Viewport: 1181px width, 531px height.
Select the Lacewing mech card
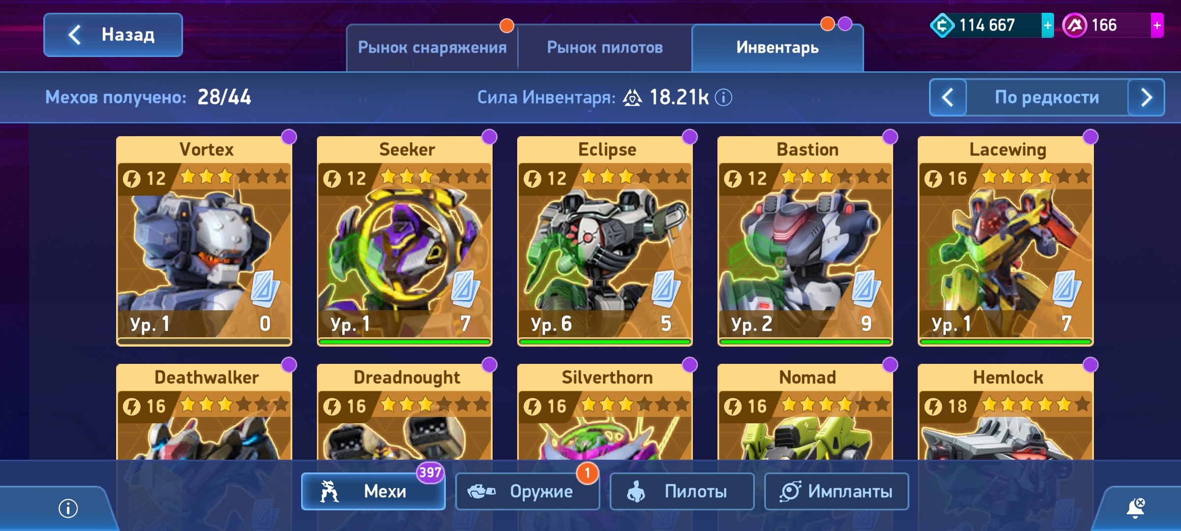(x=1005, y=241)
